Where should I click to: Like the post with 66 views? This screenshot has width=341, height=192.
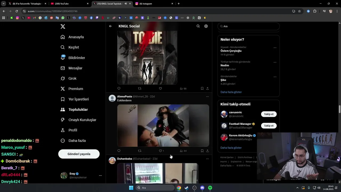[160, 88]
